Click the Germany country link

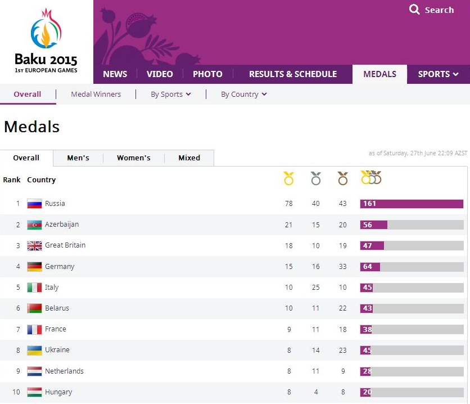[60, 267]
